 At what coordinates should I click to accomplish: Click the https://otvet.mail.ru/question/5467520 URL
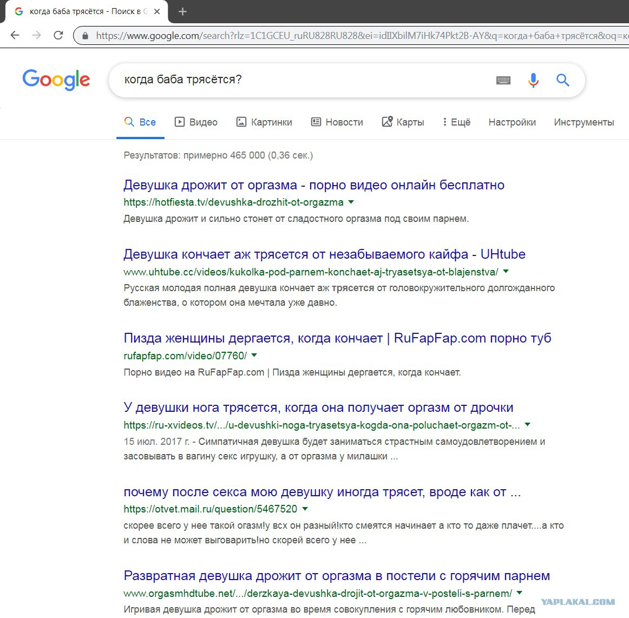coord(210,509)
